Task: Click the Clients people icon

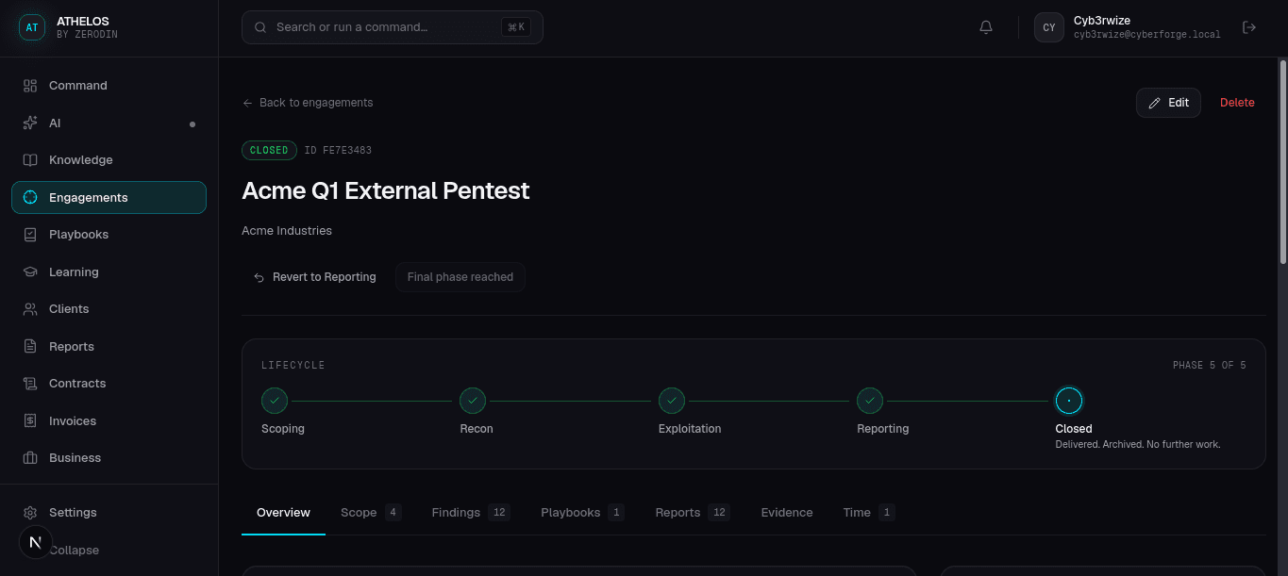Action: coord(30,309)
